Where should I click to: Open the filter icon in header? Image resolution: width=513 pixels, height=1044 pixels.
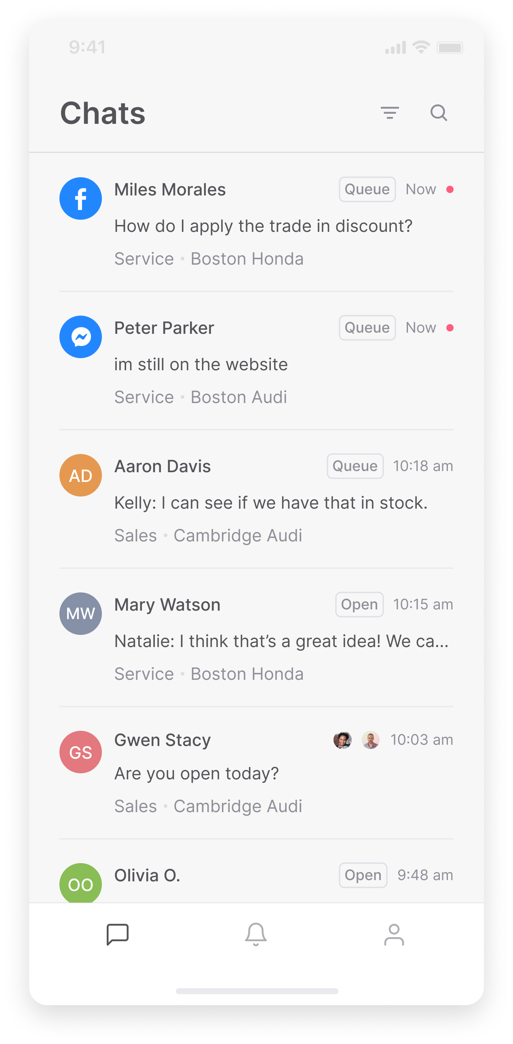point(390,112)
